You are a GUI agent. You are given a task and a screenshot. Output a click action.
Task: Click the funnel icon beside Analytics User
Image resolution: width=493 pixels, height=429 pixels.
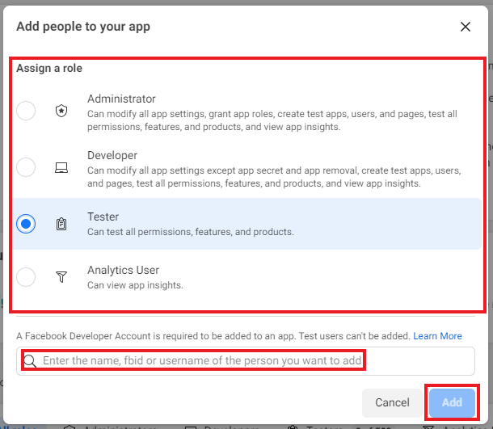(x=61, y=277)
